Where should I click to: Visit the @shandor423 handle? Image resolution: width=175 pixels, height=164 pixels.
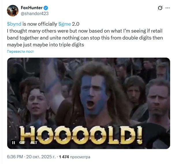tap(35, 14)
